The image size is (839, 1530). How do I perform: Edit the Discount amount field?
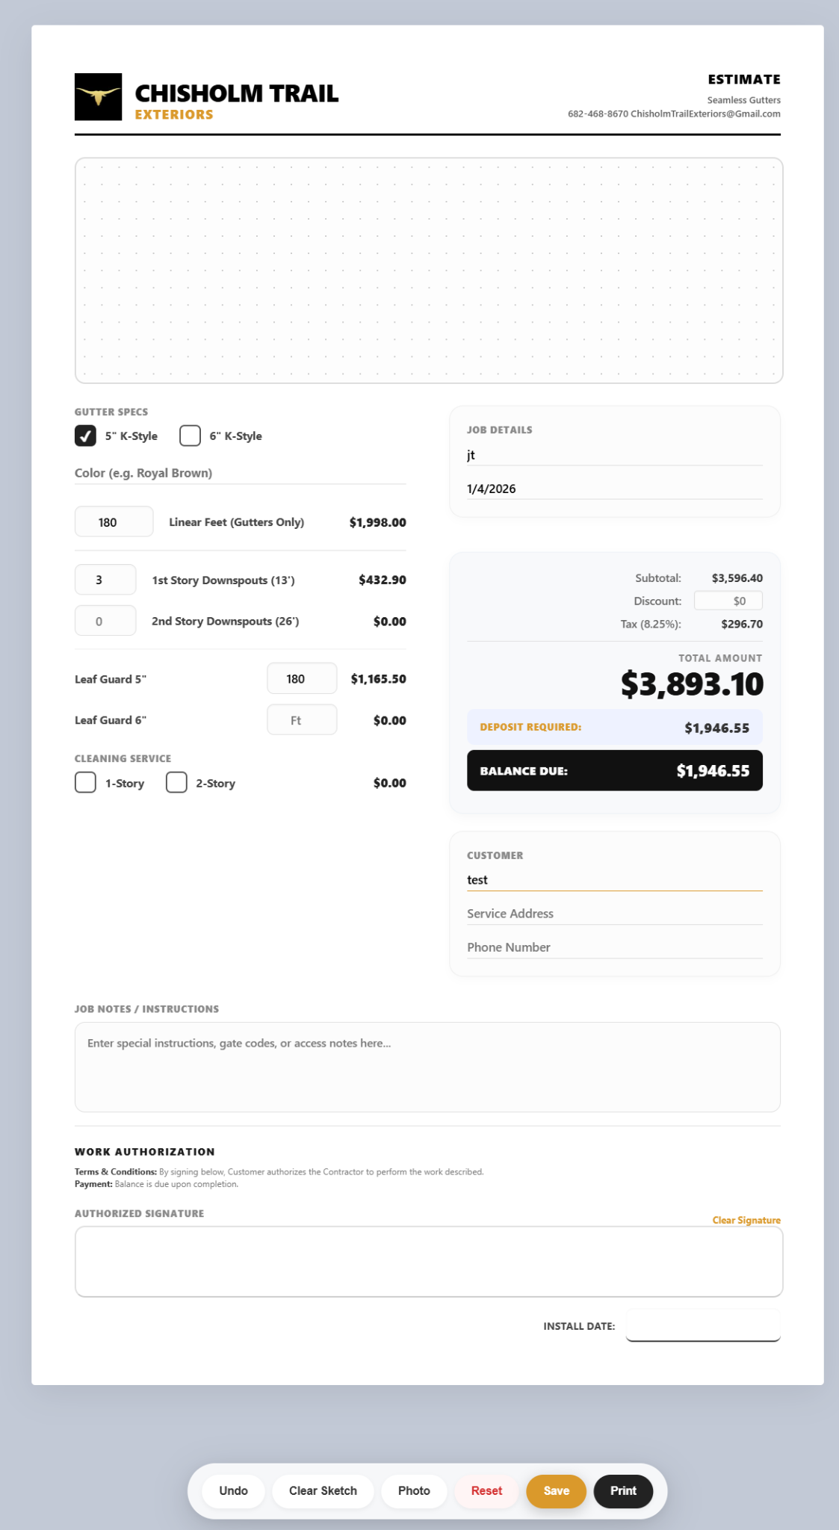728,600
